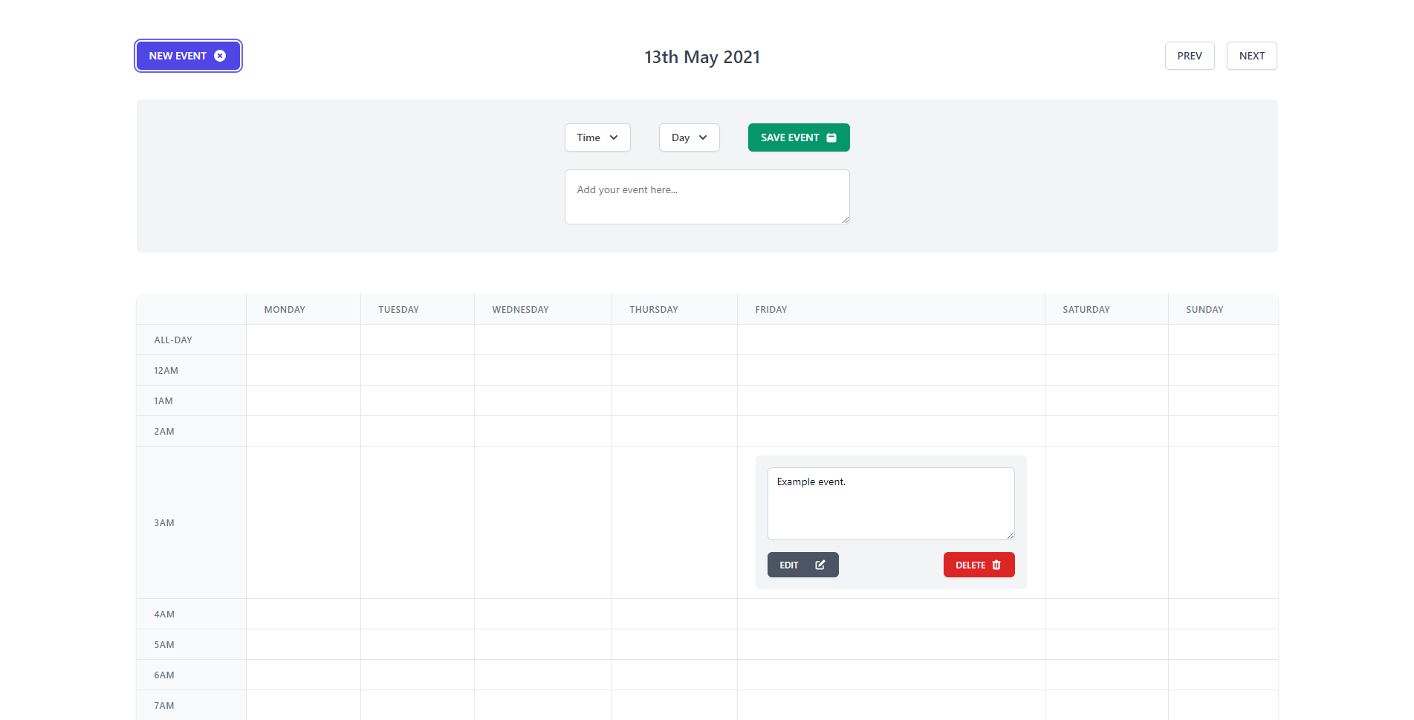Click the ALL-DAY row label
Image resolution: width=1414 pixels, height=720 pixels.
tap(172, 340)
